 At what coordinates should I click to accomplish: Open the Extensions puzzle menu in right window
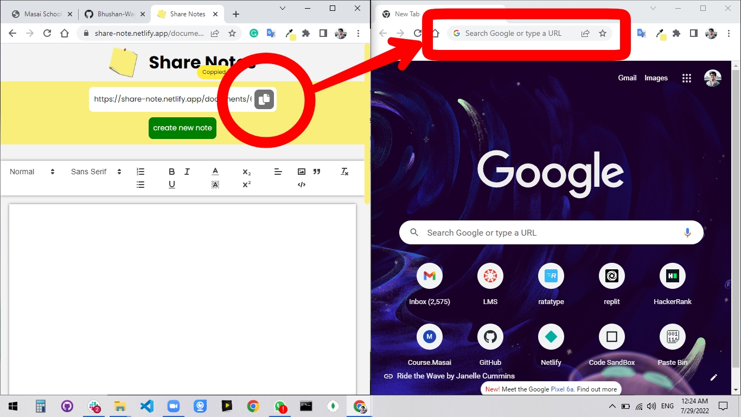676,33
